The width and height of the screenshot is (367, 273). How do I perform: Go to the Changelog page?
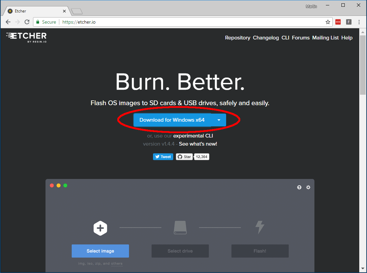pyautogui.click(x=266, y=38)
